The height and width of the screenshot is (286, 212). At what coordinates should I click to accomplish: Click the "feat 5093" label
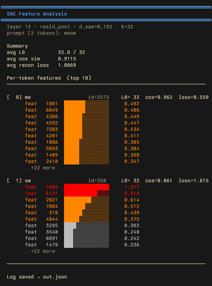pyautogui.click(x=41, y=149)
